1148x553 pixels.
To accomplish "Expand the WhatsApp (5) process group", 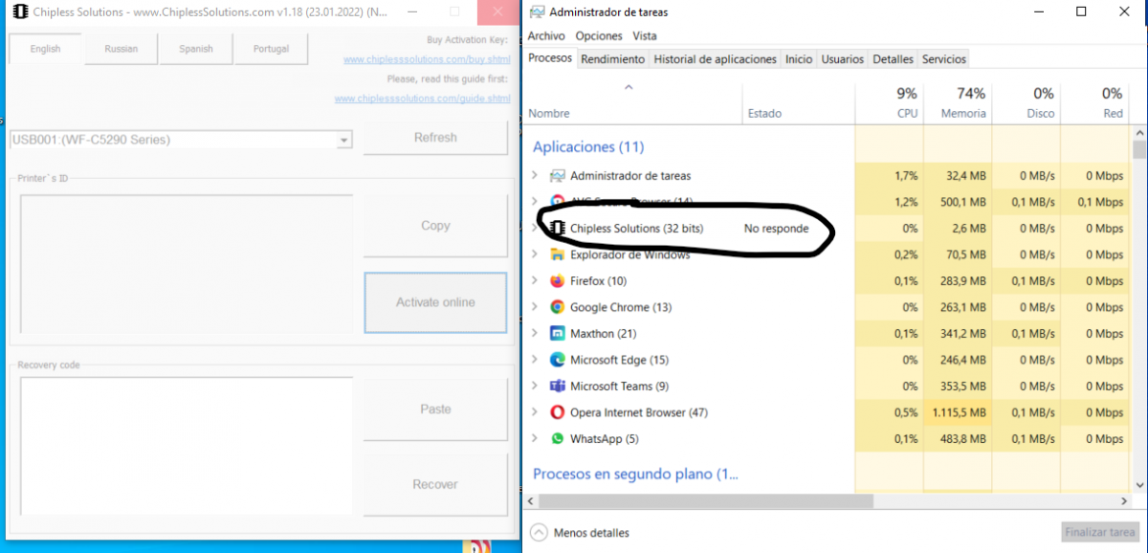I will coord(535,439).
